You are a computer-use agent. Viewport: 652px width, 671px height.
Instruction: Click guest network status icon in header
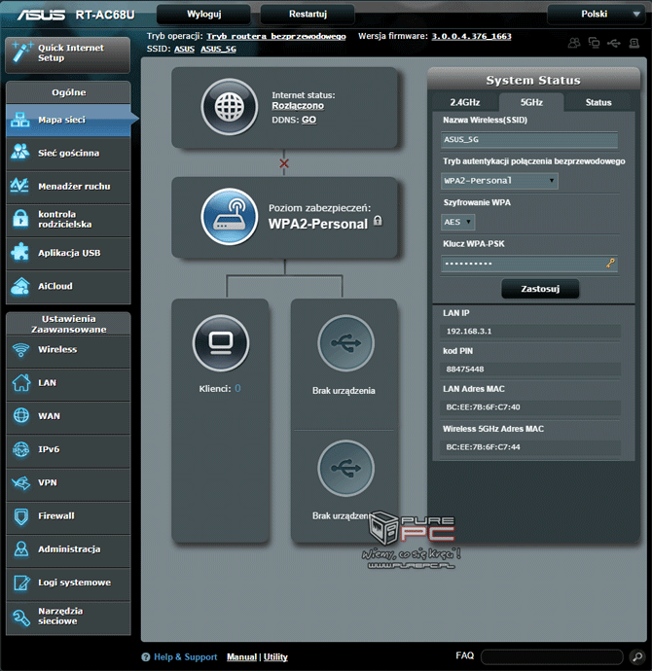tap(574, 43)
